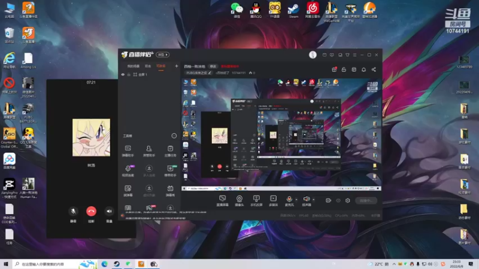The image size is (479, 269).
Task: Click the share icon above the preview
Action: tap(374, 69)
